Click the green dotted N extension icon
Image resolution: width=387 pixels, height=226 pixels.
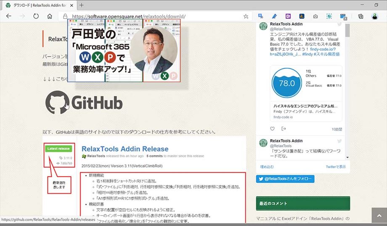tap(329, 16)
